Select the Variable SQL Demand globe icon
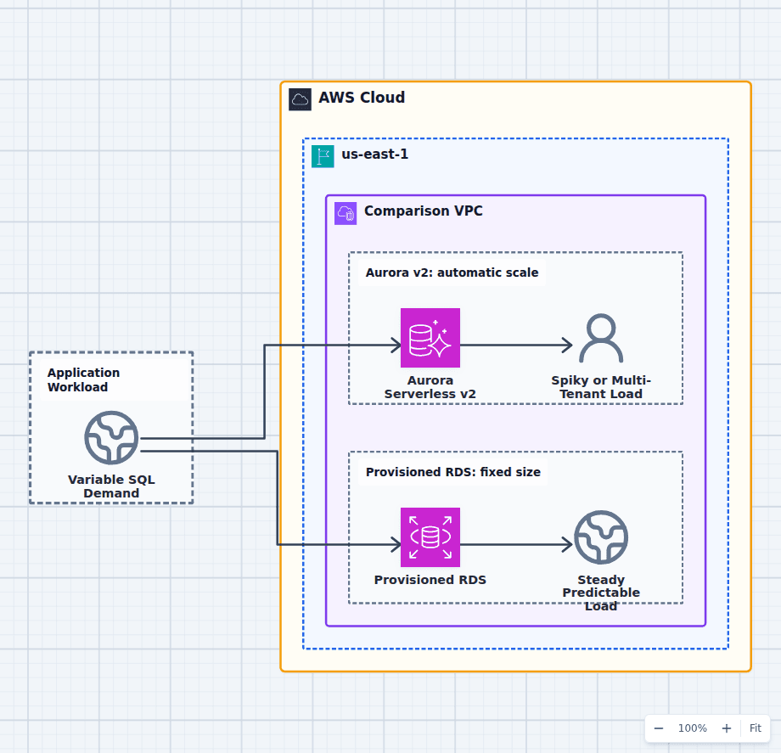 [x=111, y=438]
